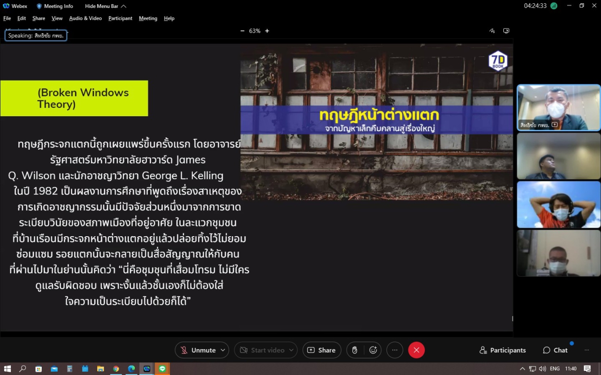Open Windows taskbar search
This screenshot has height=375, width=601.
click(x=23, y=369)
